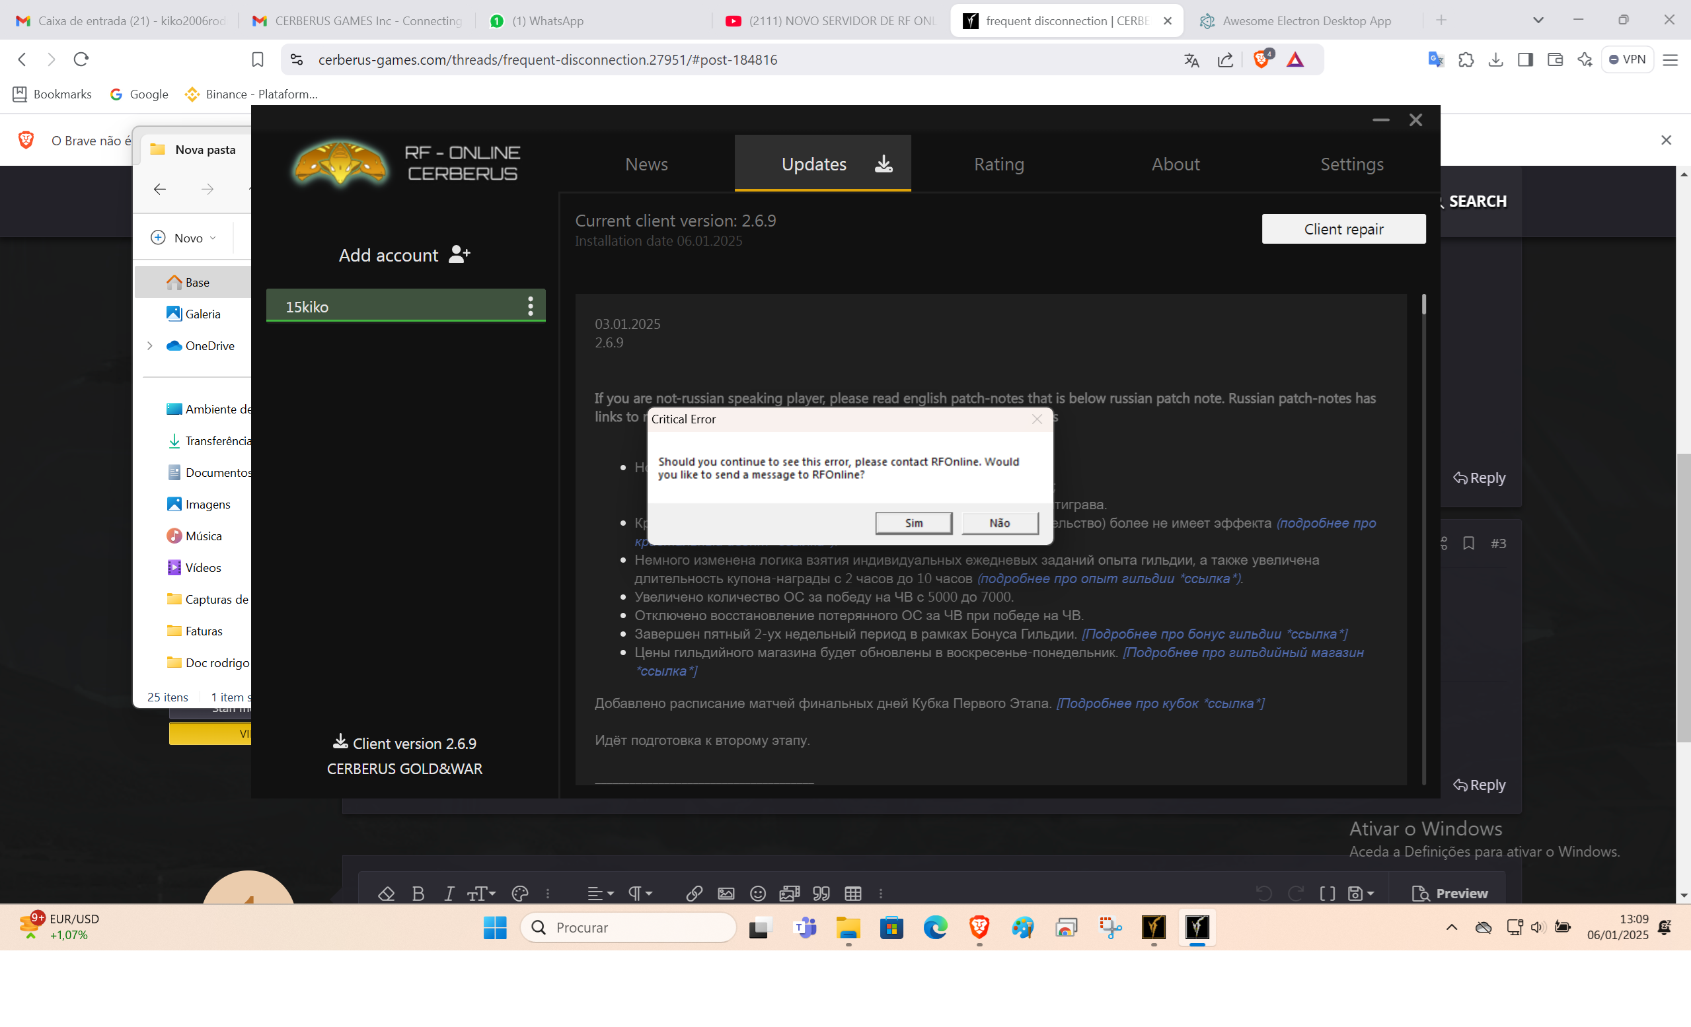Screen dimensions: 1691x1027
Task: Switch to the About tab
Action: point(1175,164)
